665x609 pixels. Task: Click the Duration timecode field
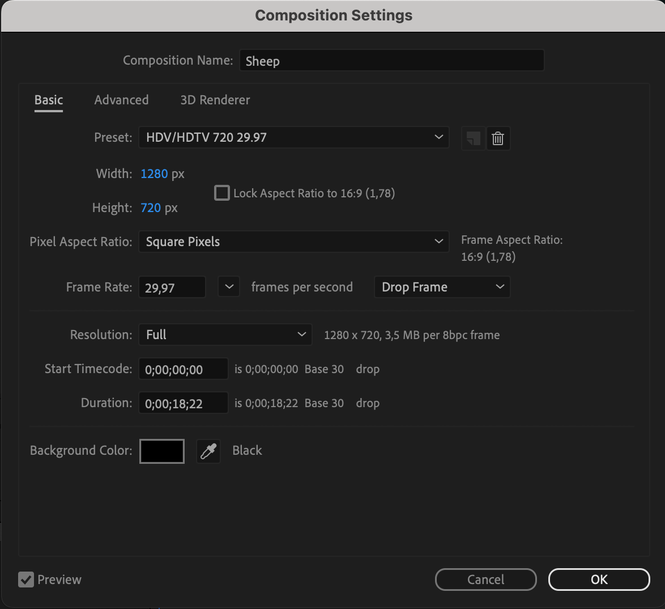tap(183, 403)
